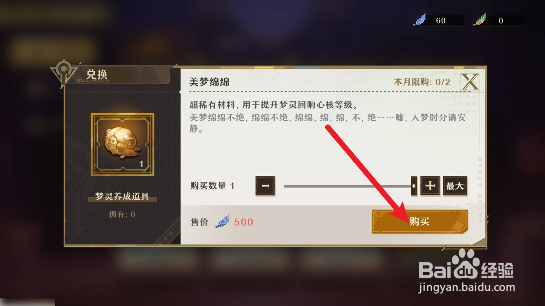Screen dimensions: 545x306
Task: Select the golden sheep item thumbnail
Action: 123,144
